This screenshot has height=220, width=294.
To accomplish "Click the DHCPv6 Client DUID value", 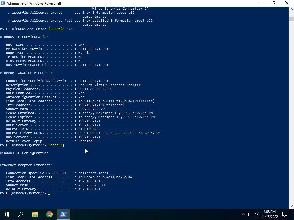I will pyautogui.click(x=119, y=133).
